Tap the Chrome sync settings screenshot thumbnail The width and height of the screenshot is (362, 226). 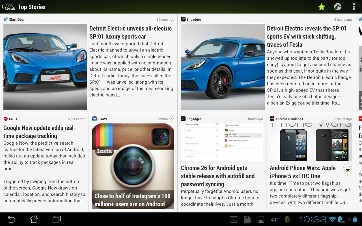pos(222,142)
